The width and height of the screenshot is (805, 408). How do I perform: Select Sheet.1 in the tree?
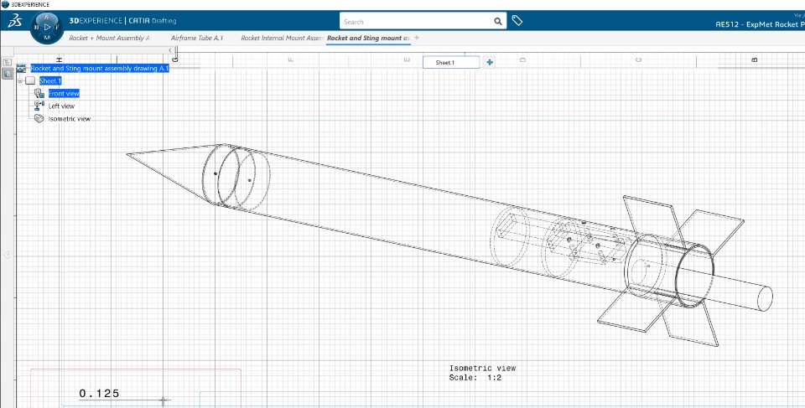tap(50, 81)
